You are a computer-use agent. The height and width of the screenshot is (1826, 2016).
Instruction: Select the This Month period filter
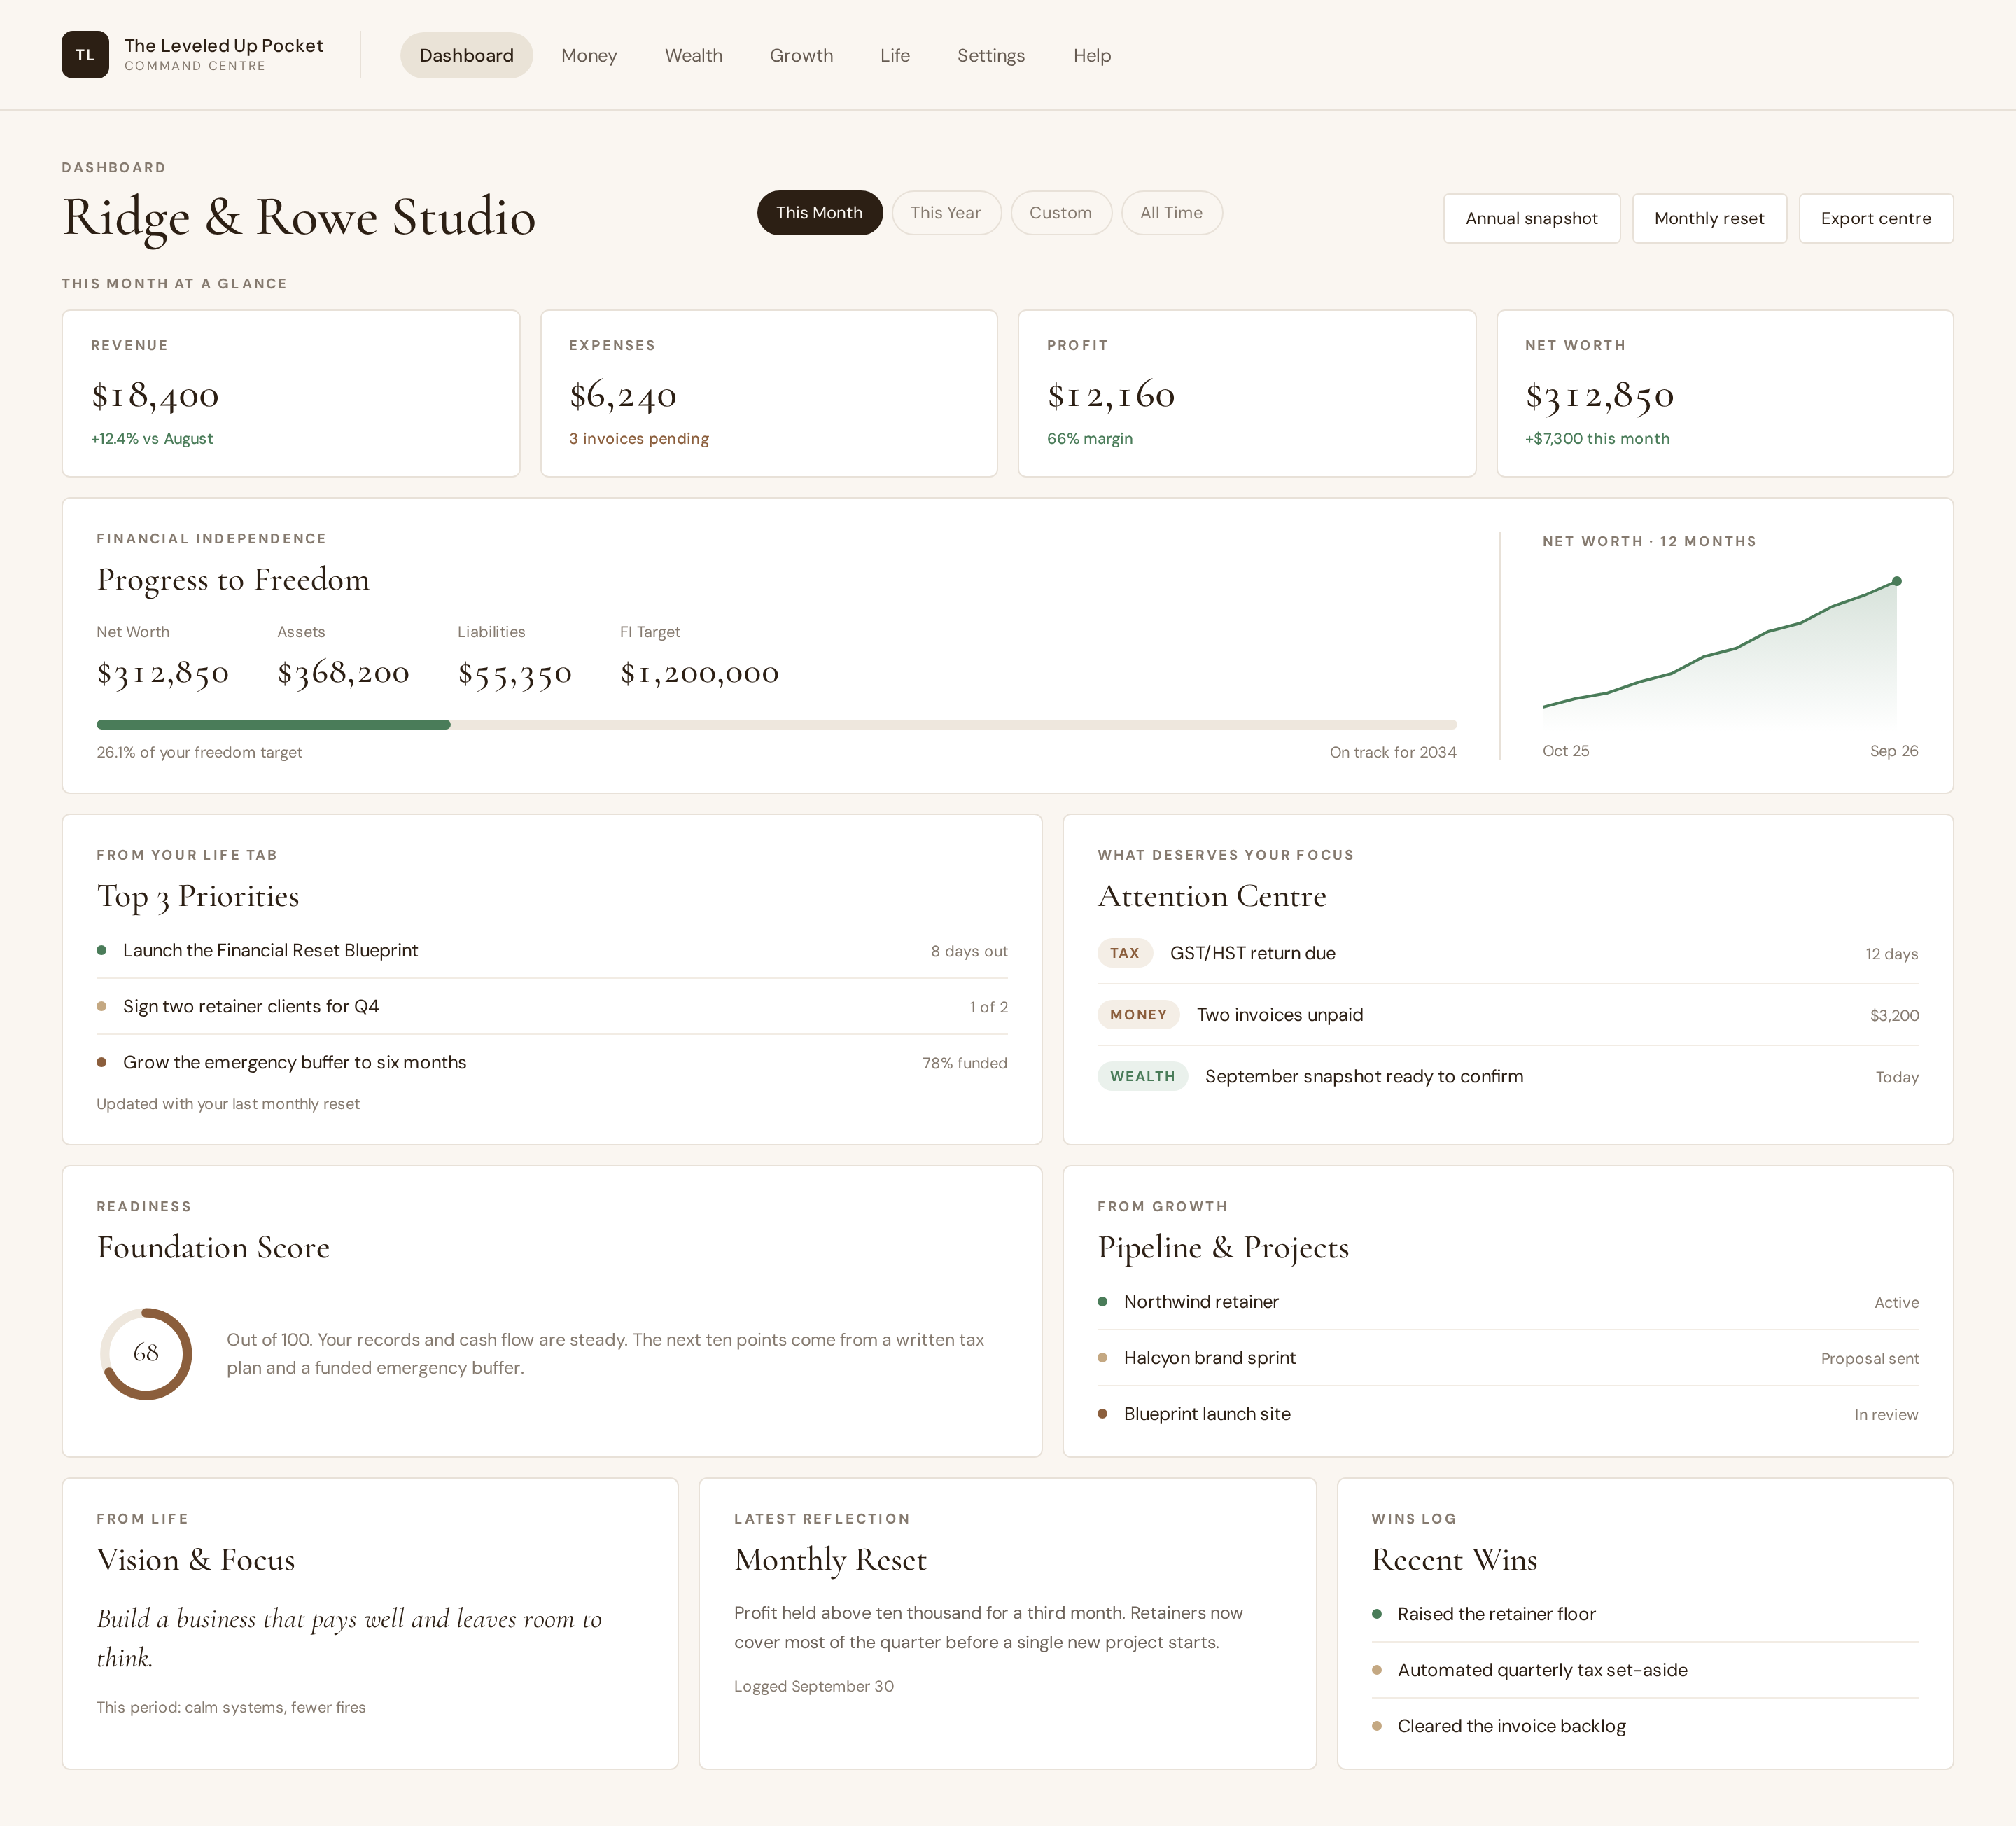point(819,213)
